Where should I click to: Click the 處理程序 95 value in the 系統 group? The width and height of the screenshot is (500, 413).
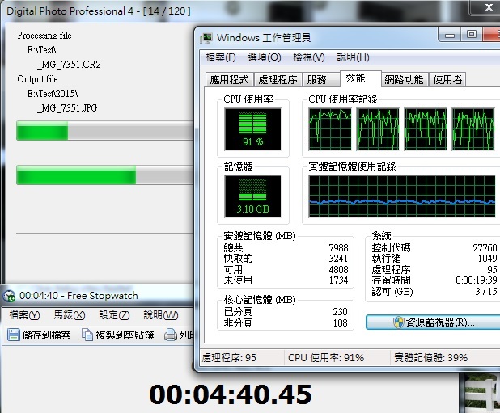point(492,270)
